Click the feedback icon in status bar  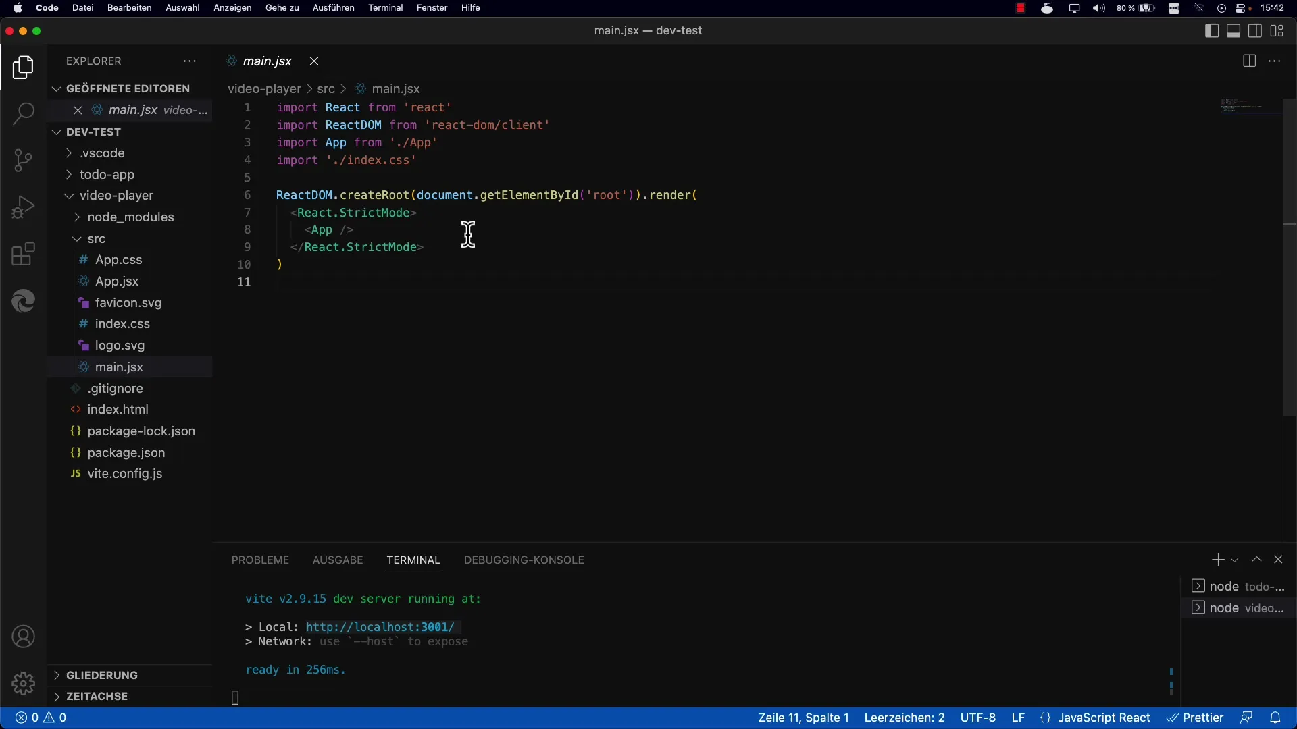(1246, 718)
